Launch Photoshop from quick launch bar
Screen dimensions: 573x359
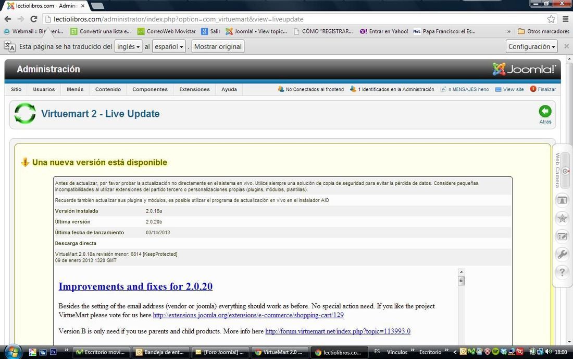click(53, 352)
